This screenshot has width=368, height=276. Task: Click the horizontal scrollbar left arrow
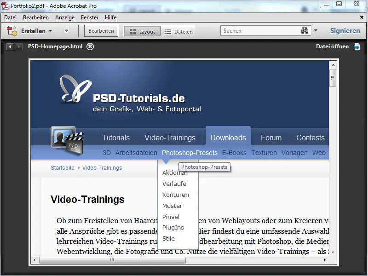click(x=35, y=260)
